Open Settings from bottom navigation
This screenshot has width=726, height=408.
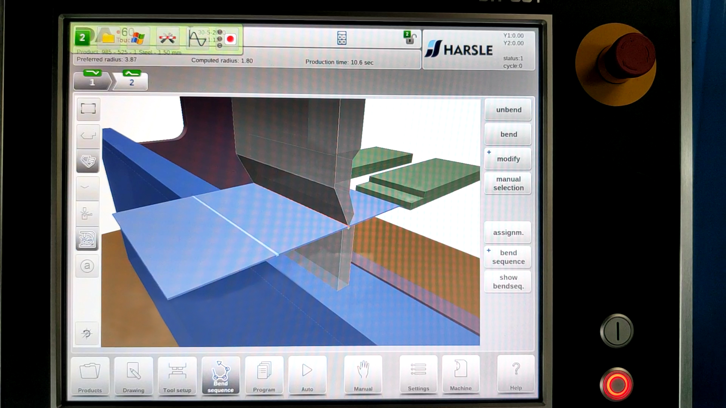[x=418, y=376]
